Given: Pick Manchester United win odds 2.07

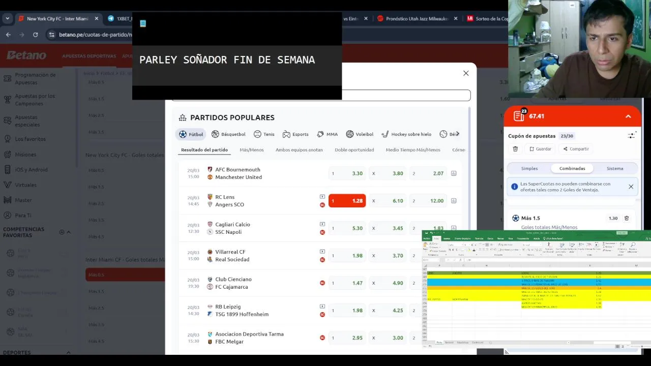Looking at the screenshot, I should pos(428,173).
